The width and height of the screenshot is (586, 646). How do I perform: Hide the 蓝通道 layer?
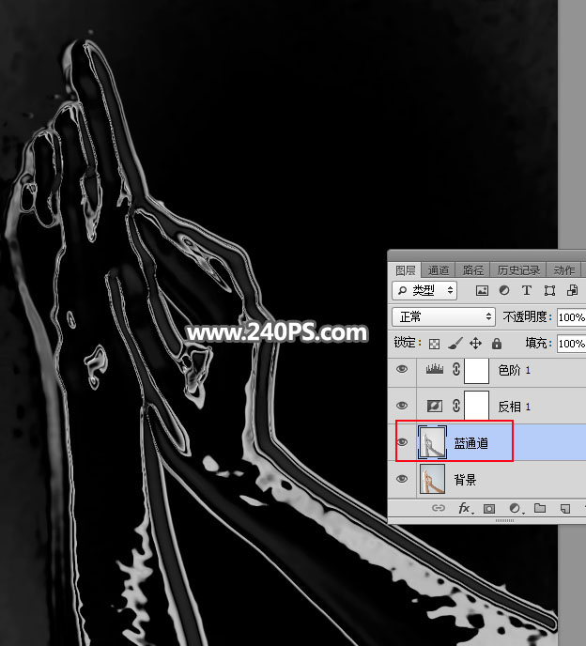(x=402, y=442)
